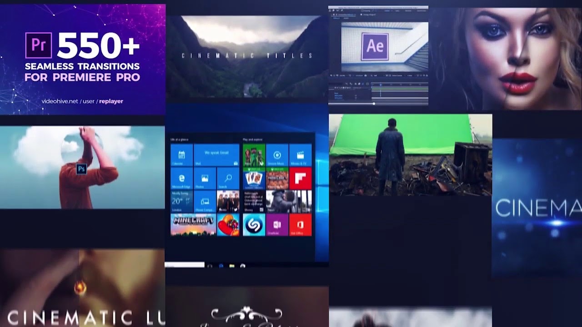Image resolution: width=582 pixels, height=327 pixels.
Task: Open Edge from the Windows taskbar
Action: pyautogui.click(x=221, y=266)
